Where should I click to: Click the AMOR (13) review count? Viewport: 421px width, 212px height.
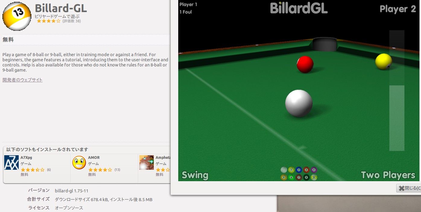(x=117, y=170)
